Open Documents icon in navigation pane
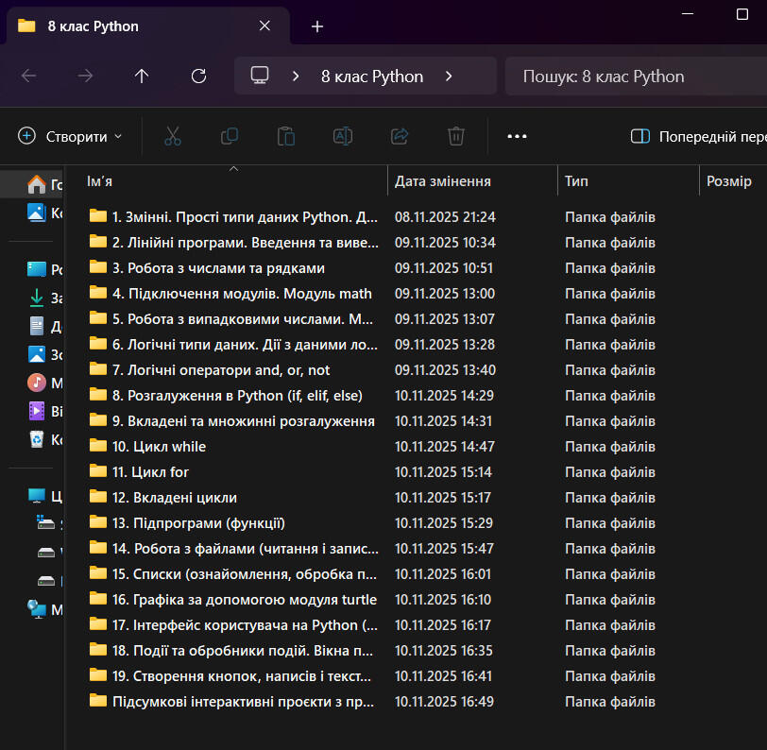 tap(37, 326)
